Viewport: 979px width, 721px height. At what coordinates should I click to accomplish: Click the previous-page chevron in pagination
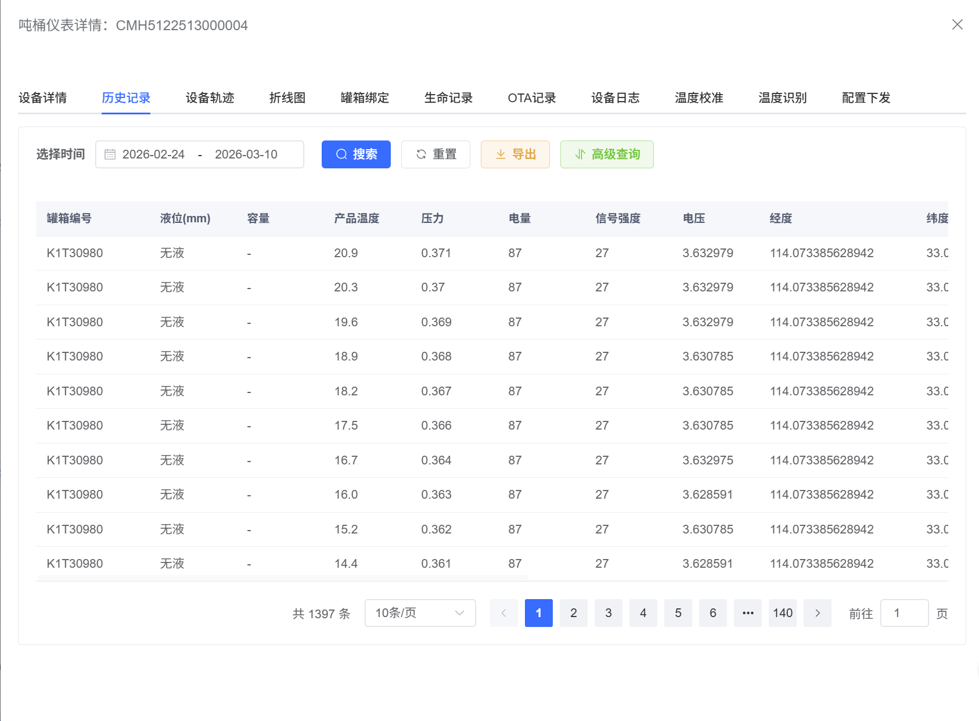tap(503, 613)
